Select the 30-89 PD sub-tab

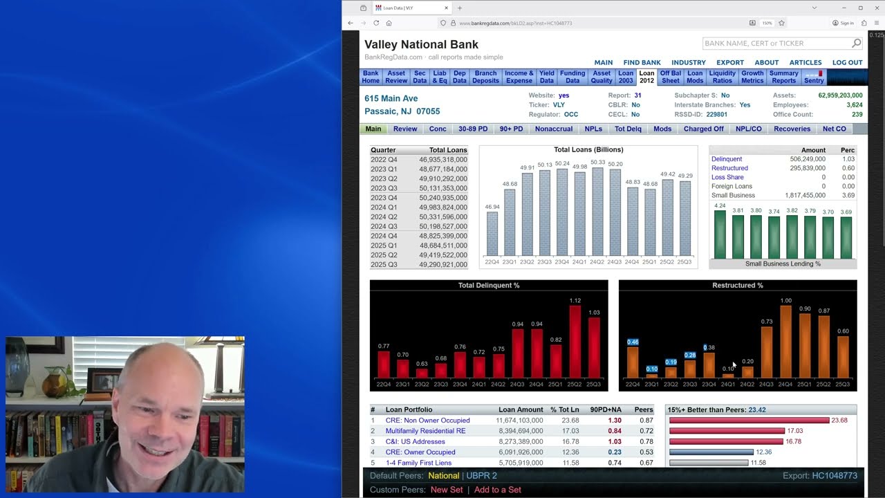(x=473, y=129)
